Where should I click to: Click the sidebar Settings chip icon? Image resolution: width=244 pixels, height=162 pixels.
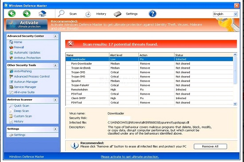tap(11, 135)
